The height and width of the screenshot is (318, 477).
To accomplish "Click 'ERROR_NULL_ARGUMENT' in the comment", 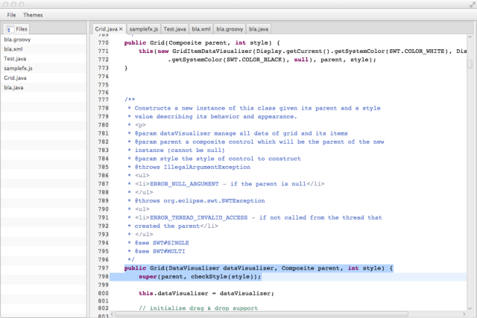I will tap(184, 184).
